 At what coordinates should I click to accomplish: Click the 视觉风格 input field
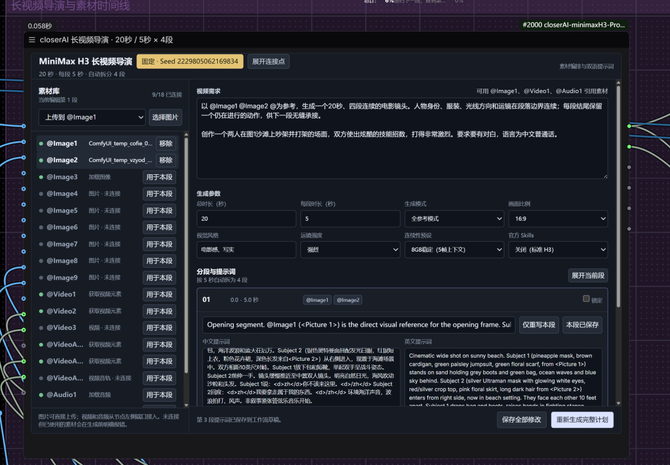tap(246, 250)
